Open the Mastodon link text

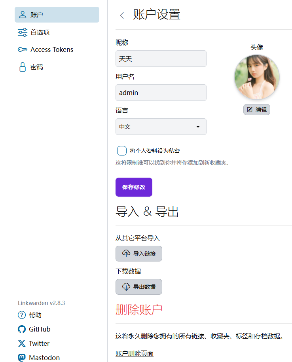pyautogui.click(x=44, y=357)
